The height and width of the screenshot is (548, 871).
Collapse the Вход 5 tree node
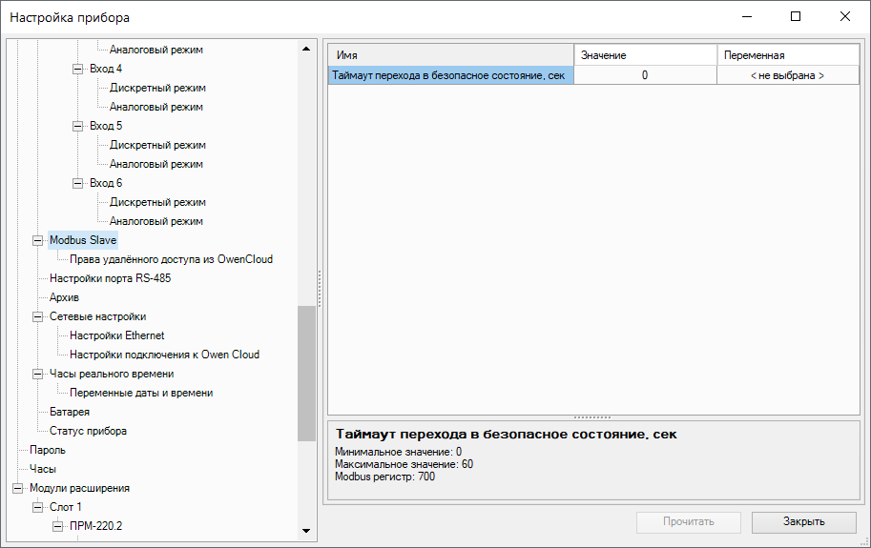point(78,126)
